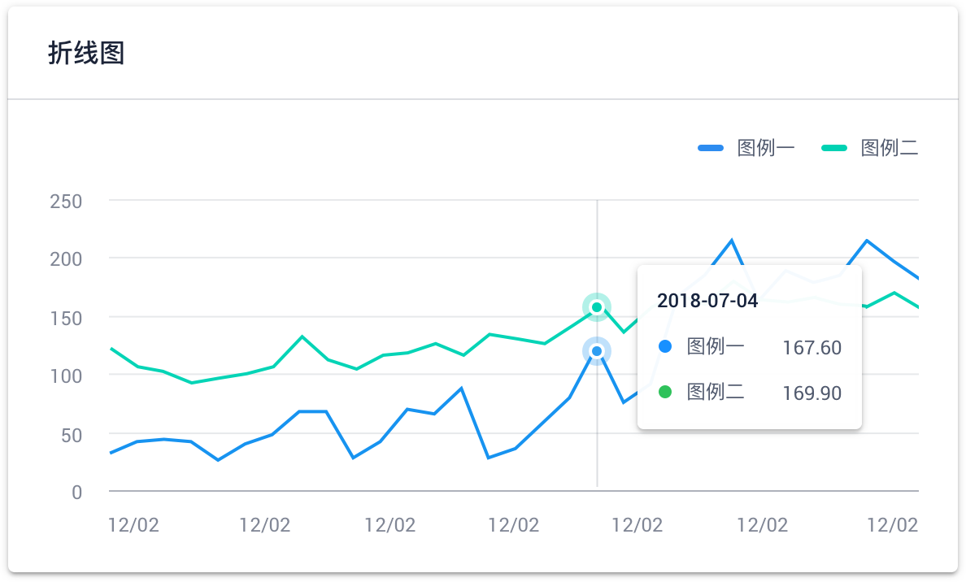966x582 pixels.
Task: Click the leftmost 12/02 x-axis label
Action: 133,525
